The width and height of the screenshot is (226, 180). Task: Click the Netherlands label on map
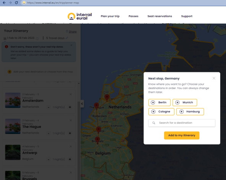[x=120, y=107]
